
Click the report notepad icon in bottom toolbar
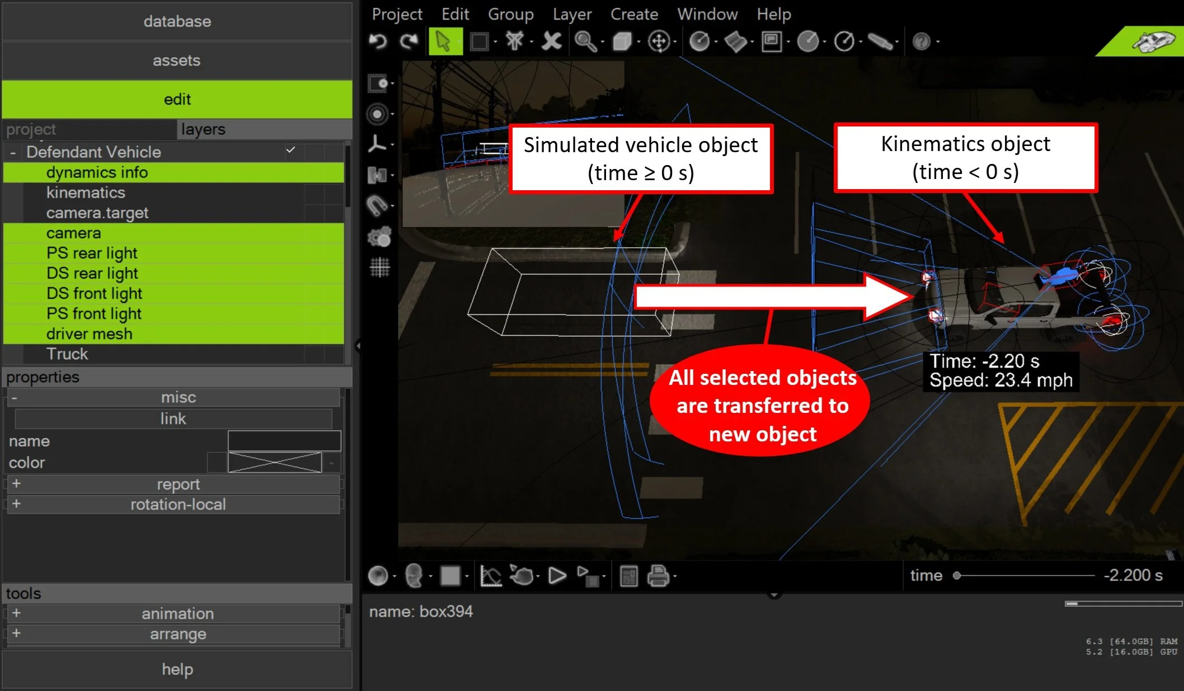629,576
